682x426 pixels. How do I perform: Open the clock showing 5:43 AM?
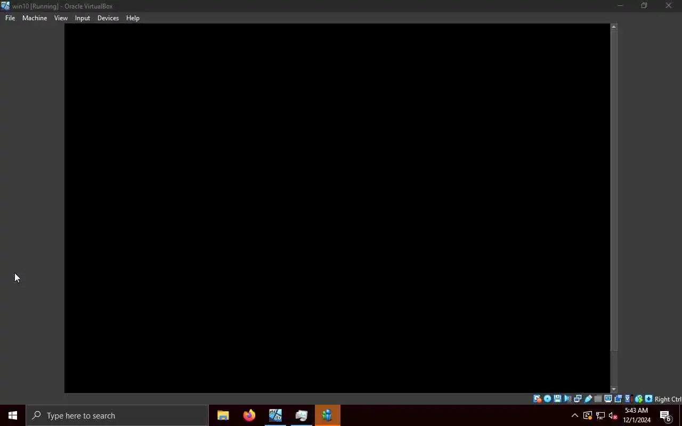click(x=637, y=415)
